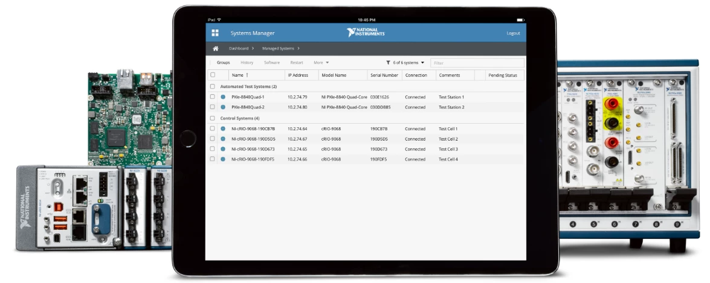Image resolution: width=710 pixels, height=283 pixels.
Task: Check the Control Systems group checkbox
Action: (x=212, y=118)
